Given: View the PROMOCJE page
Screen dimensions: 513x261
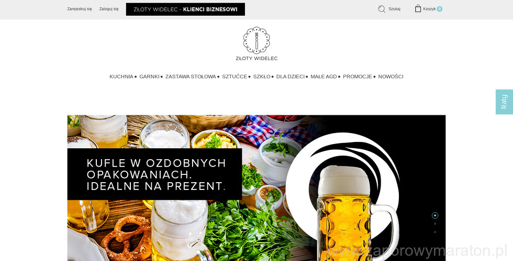Looking at the screenshot, I should click(358, 77).
